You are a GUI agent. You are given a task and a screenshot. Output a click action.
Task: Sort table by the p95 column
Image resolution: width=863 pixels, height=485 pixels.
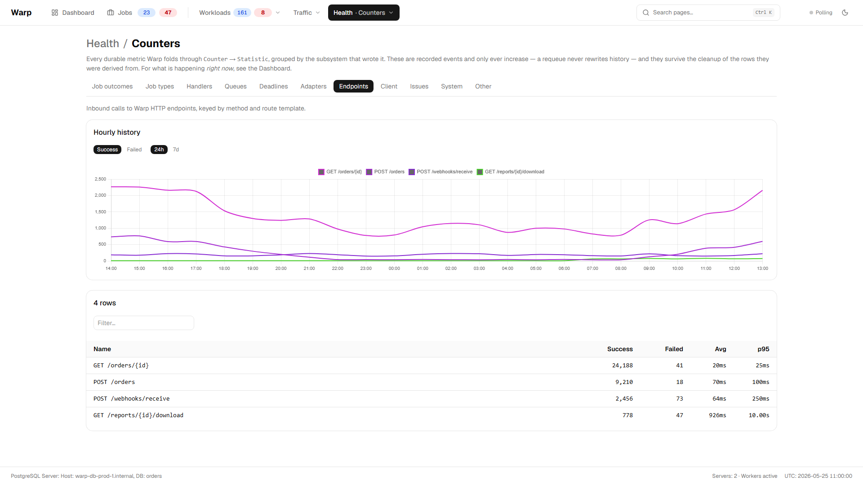click(763, 349)
